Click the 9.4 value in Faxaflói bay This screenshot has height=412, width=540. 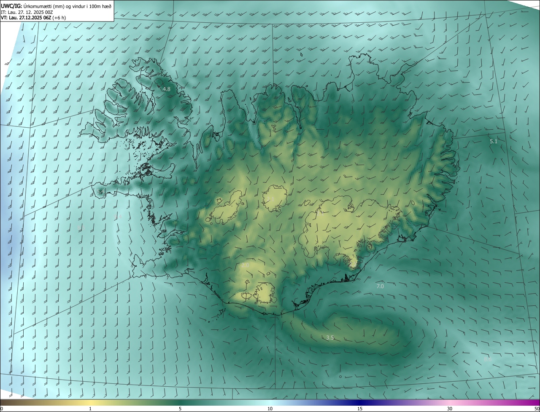(118, 217)
